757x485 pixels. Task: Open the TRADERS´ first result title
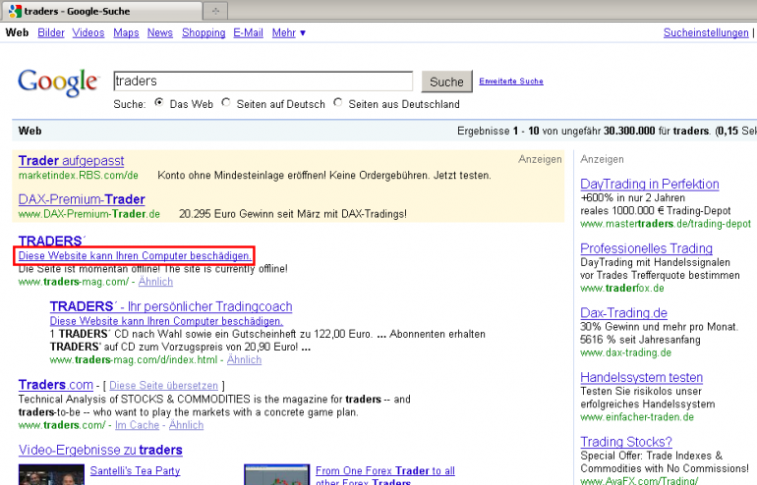52,241
